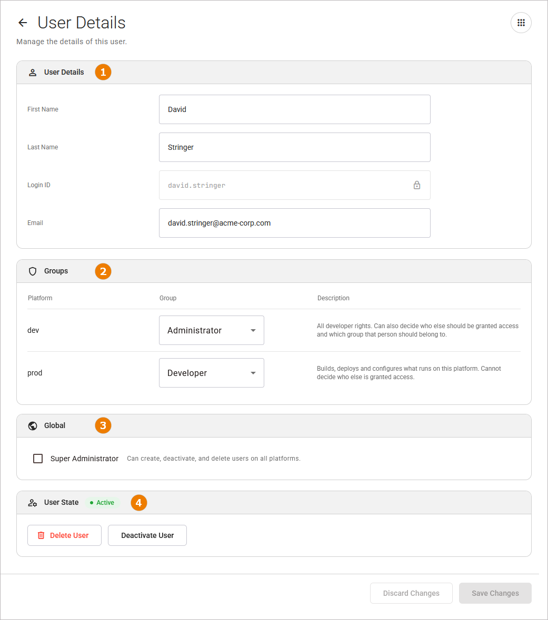Click the user settings icon beside User State
548x620 pixels.
pyautogui.click(x=33, y=503)
